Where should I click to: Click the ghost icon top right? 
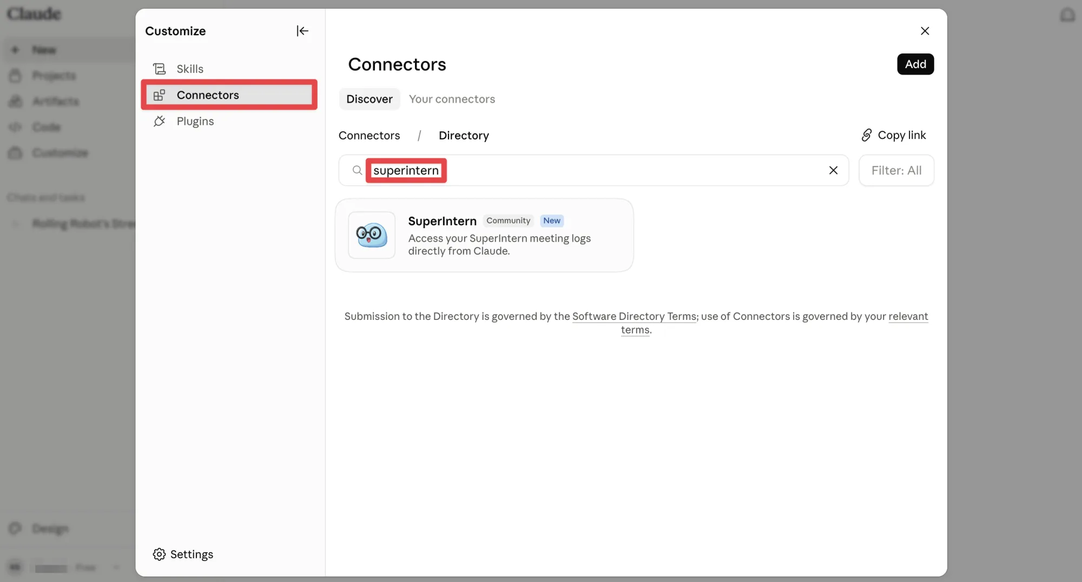point(1067,15)
